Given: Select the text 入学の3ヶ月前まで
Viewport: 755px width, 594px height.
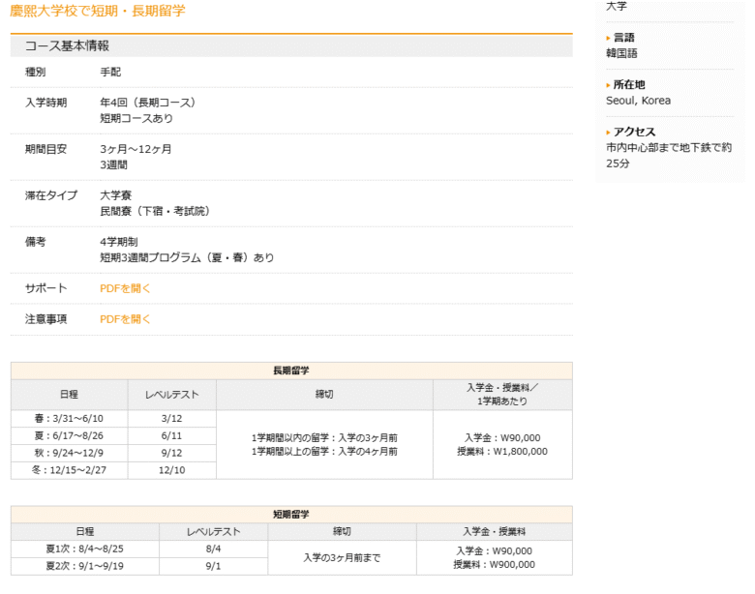Looking at the screenshot, I should pos(342,558).
